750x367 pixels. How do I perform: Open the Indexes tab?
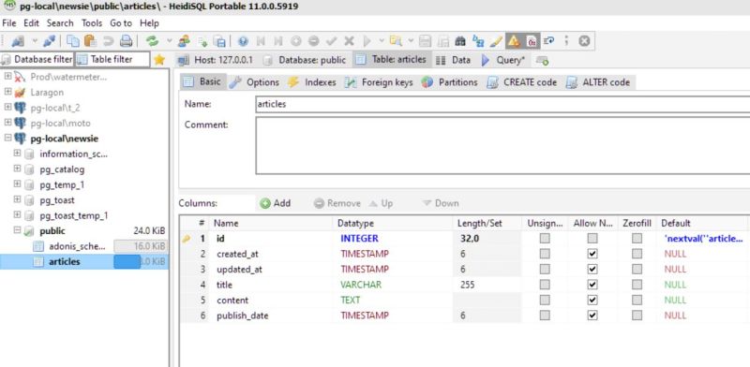click(x=312, y=82)
